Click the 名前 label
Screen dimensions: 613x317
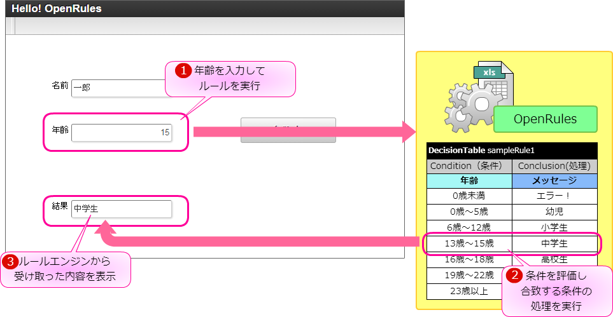(60, 85)
